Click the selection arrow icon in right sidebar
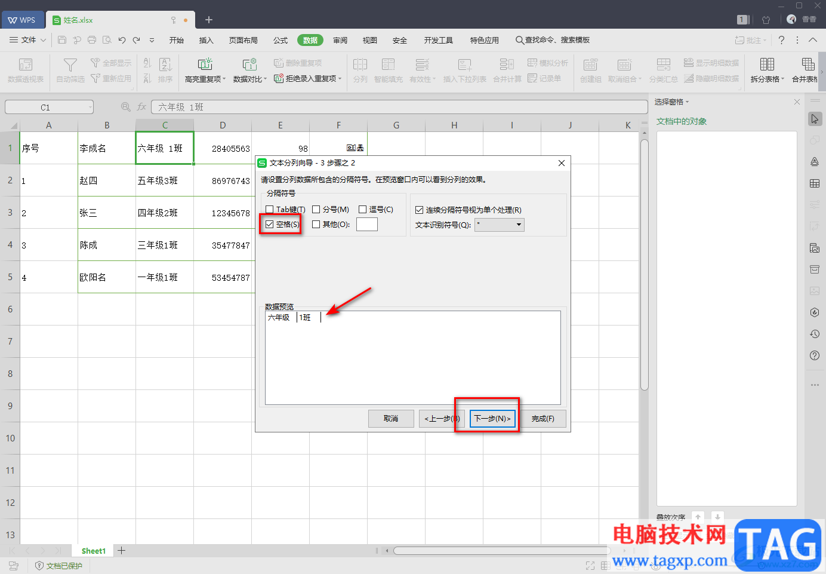Screen dimensions: 826x574 pyautogui.click(x=815, y=119)
